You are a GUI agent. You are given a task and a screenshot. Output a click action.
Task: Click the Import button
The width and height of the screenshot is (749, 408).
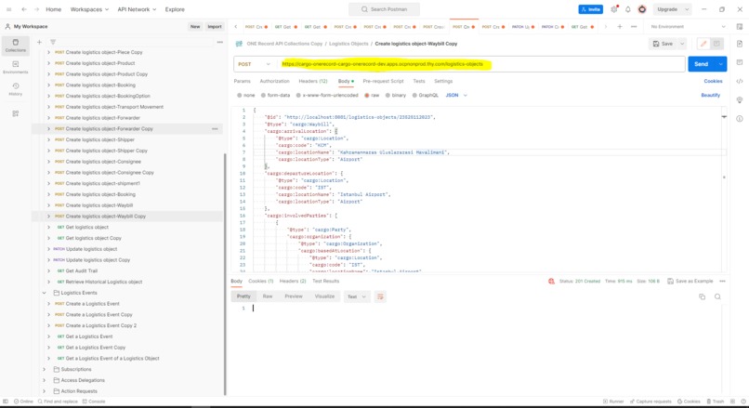click(x=215, y=27)
